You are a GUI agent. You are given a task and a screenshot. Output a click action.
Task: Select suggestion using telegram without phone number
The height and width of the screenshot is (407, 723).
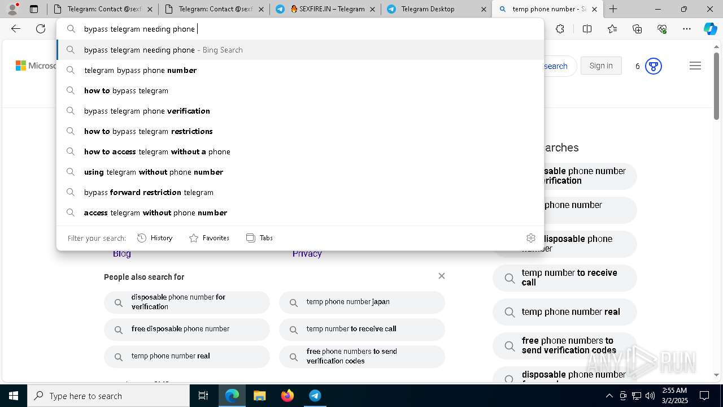tap(300, 172)
